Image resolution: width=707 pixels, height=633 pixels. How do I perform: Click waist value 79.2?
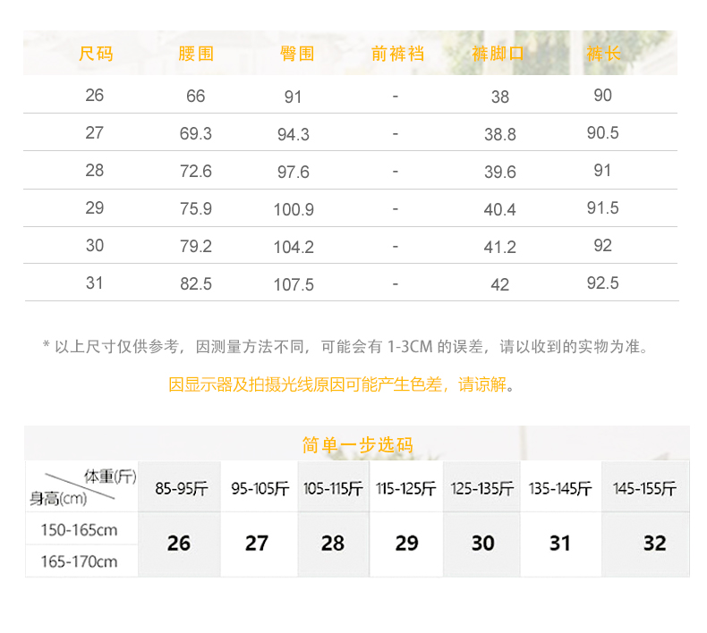pos(196,247)
